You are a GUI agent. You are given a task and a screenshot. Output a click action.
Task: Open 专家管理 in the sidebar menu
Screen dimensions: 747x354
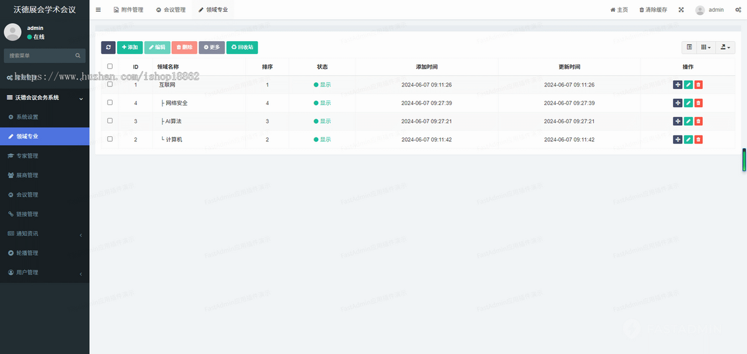[44, 156]
